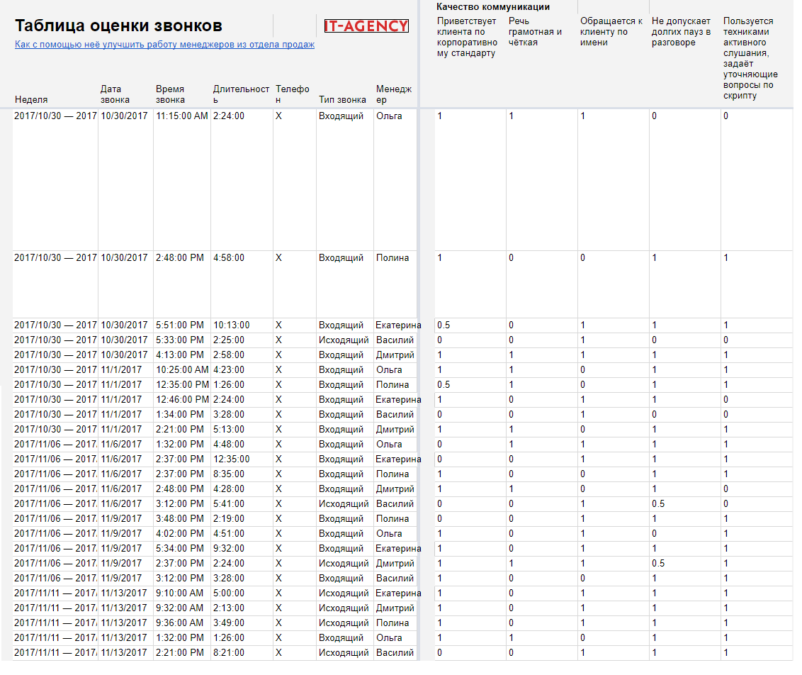Select the call time cell 11:15:00 AM
The width and height of the screenshot is (802, 675).
tap(181, 116)
